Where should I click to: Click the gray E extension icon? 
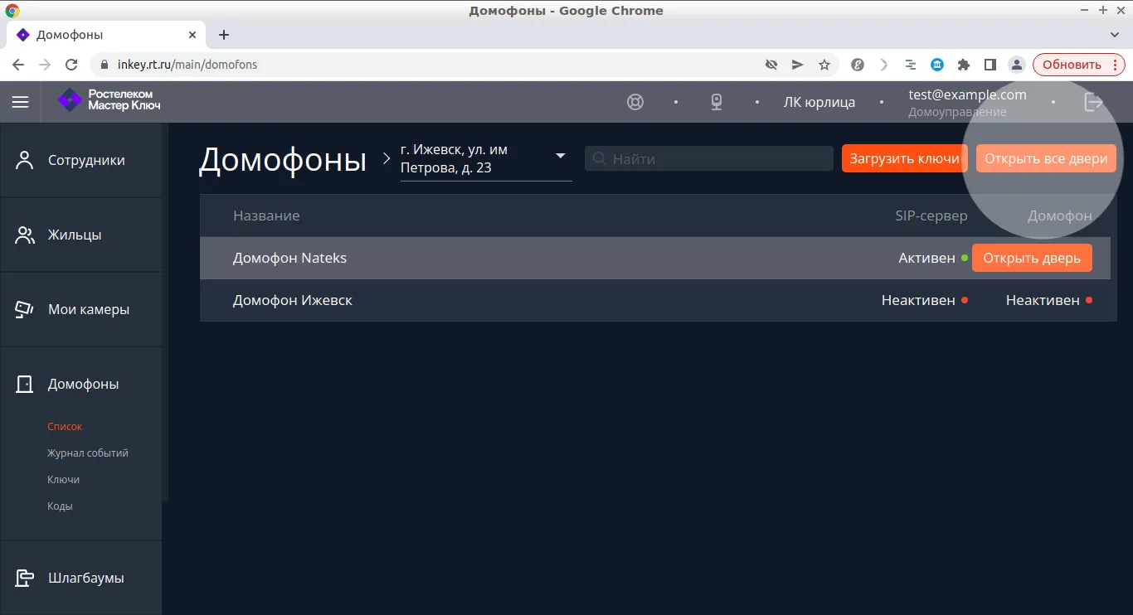[x=858, y=65]
